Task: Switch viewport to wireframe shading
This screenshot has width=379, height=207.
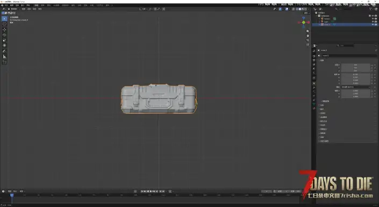Action: coord(297,9)
